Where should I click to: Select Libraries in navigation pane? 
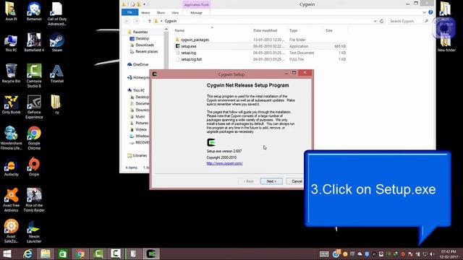click(x=140, y=156)
